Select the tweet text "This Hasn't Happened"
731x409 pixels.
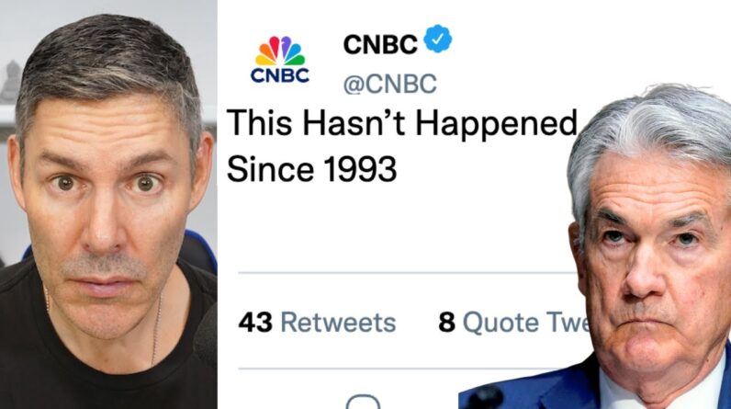(402, 123)
